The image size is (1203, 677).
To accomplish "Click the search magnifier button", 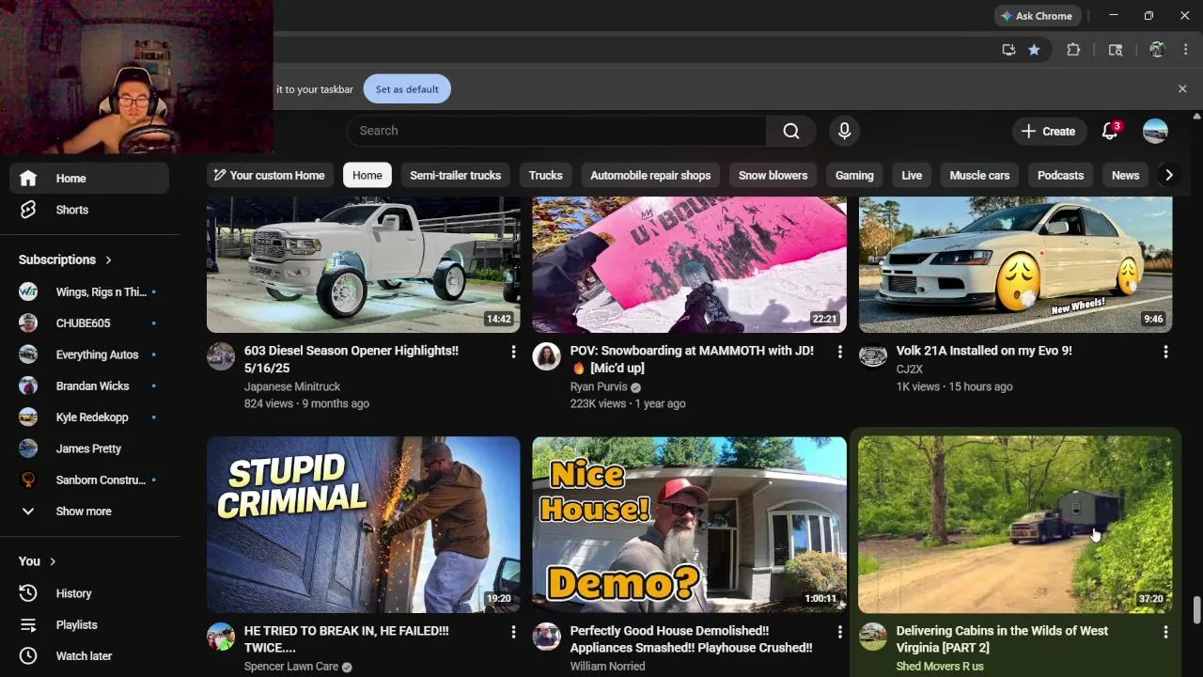I will coord(791,131).
